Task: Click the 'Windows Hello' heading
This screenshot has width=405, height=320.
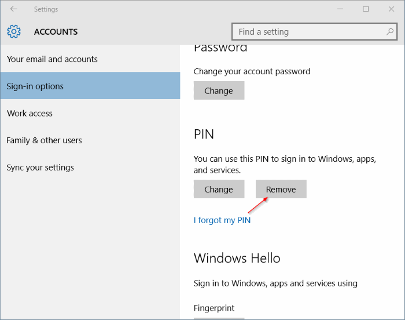Action: coord(237,258)
